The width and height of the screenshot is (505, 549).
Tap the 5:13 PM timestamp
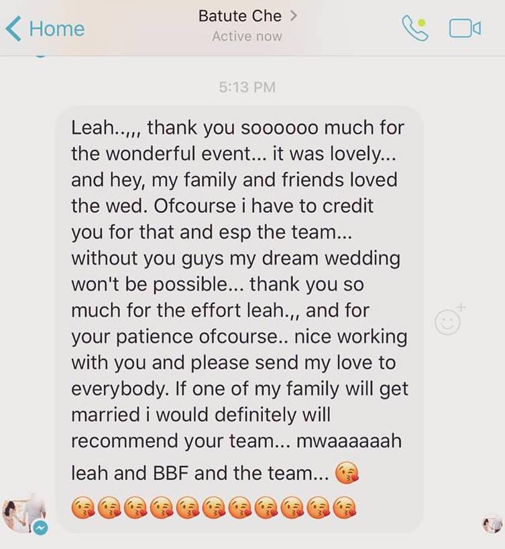[x=247, y=87]
